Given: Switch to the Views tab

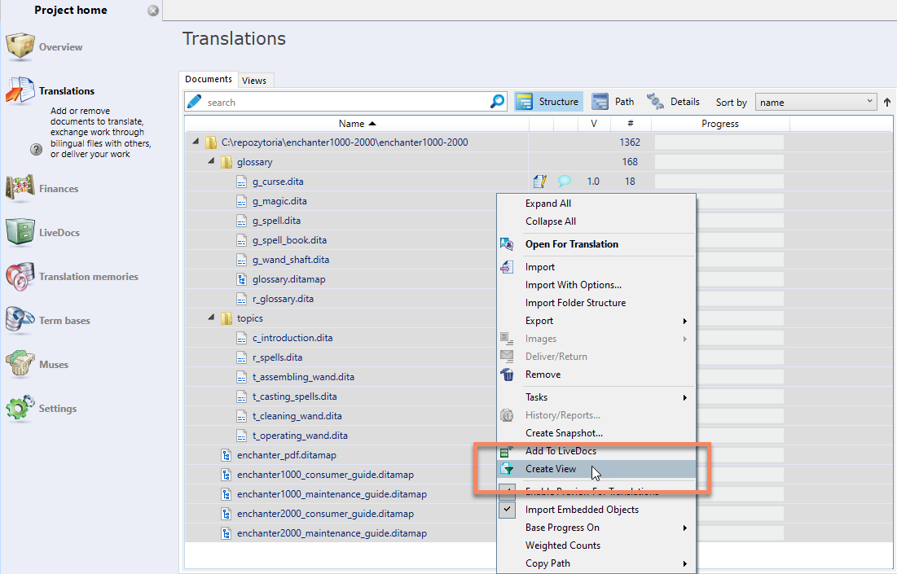Looking at the screenshot, I should click(254, 81).
